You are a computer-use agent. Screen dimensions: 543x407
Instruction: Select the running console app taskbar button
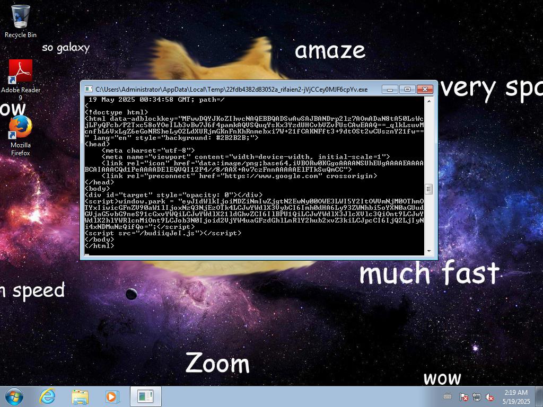tap(145, 396)
